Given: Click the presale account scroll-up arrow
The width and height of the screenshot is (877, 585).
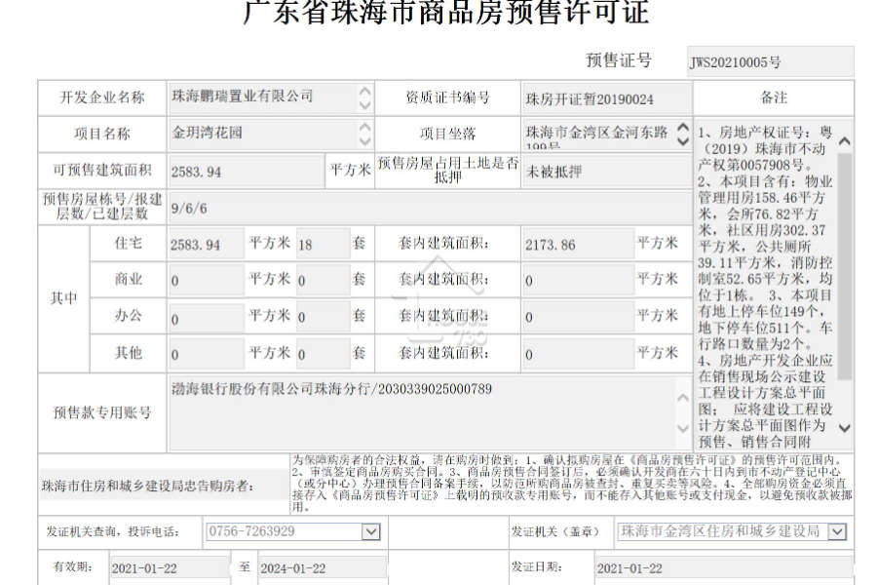Looking at the screenshot, I should (x=683, y=398).
